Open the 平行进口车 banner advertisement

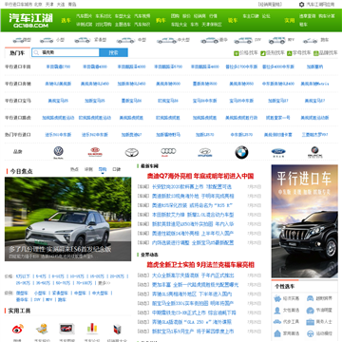[305, 221]
